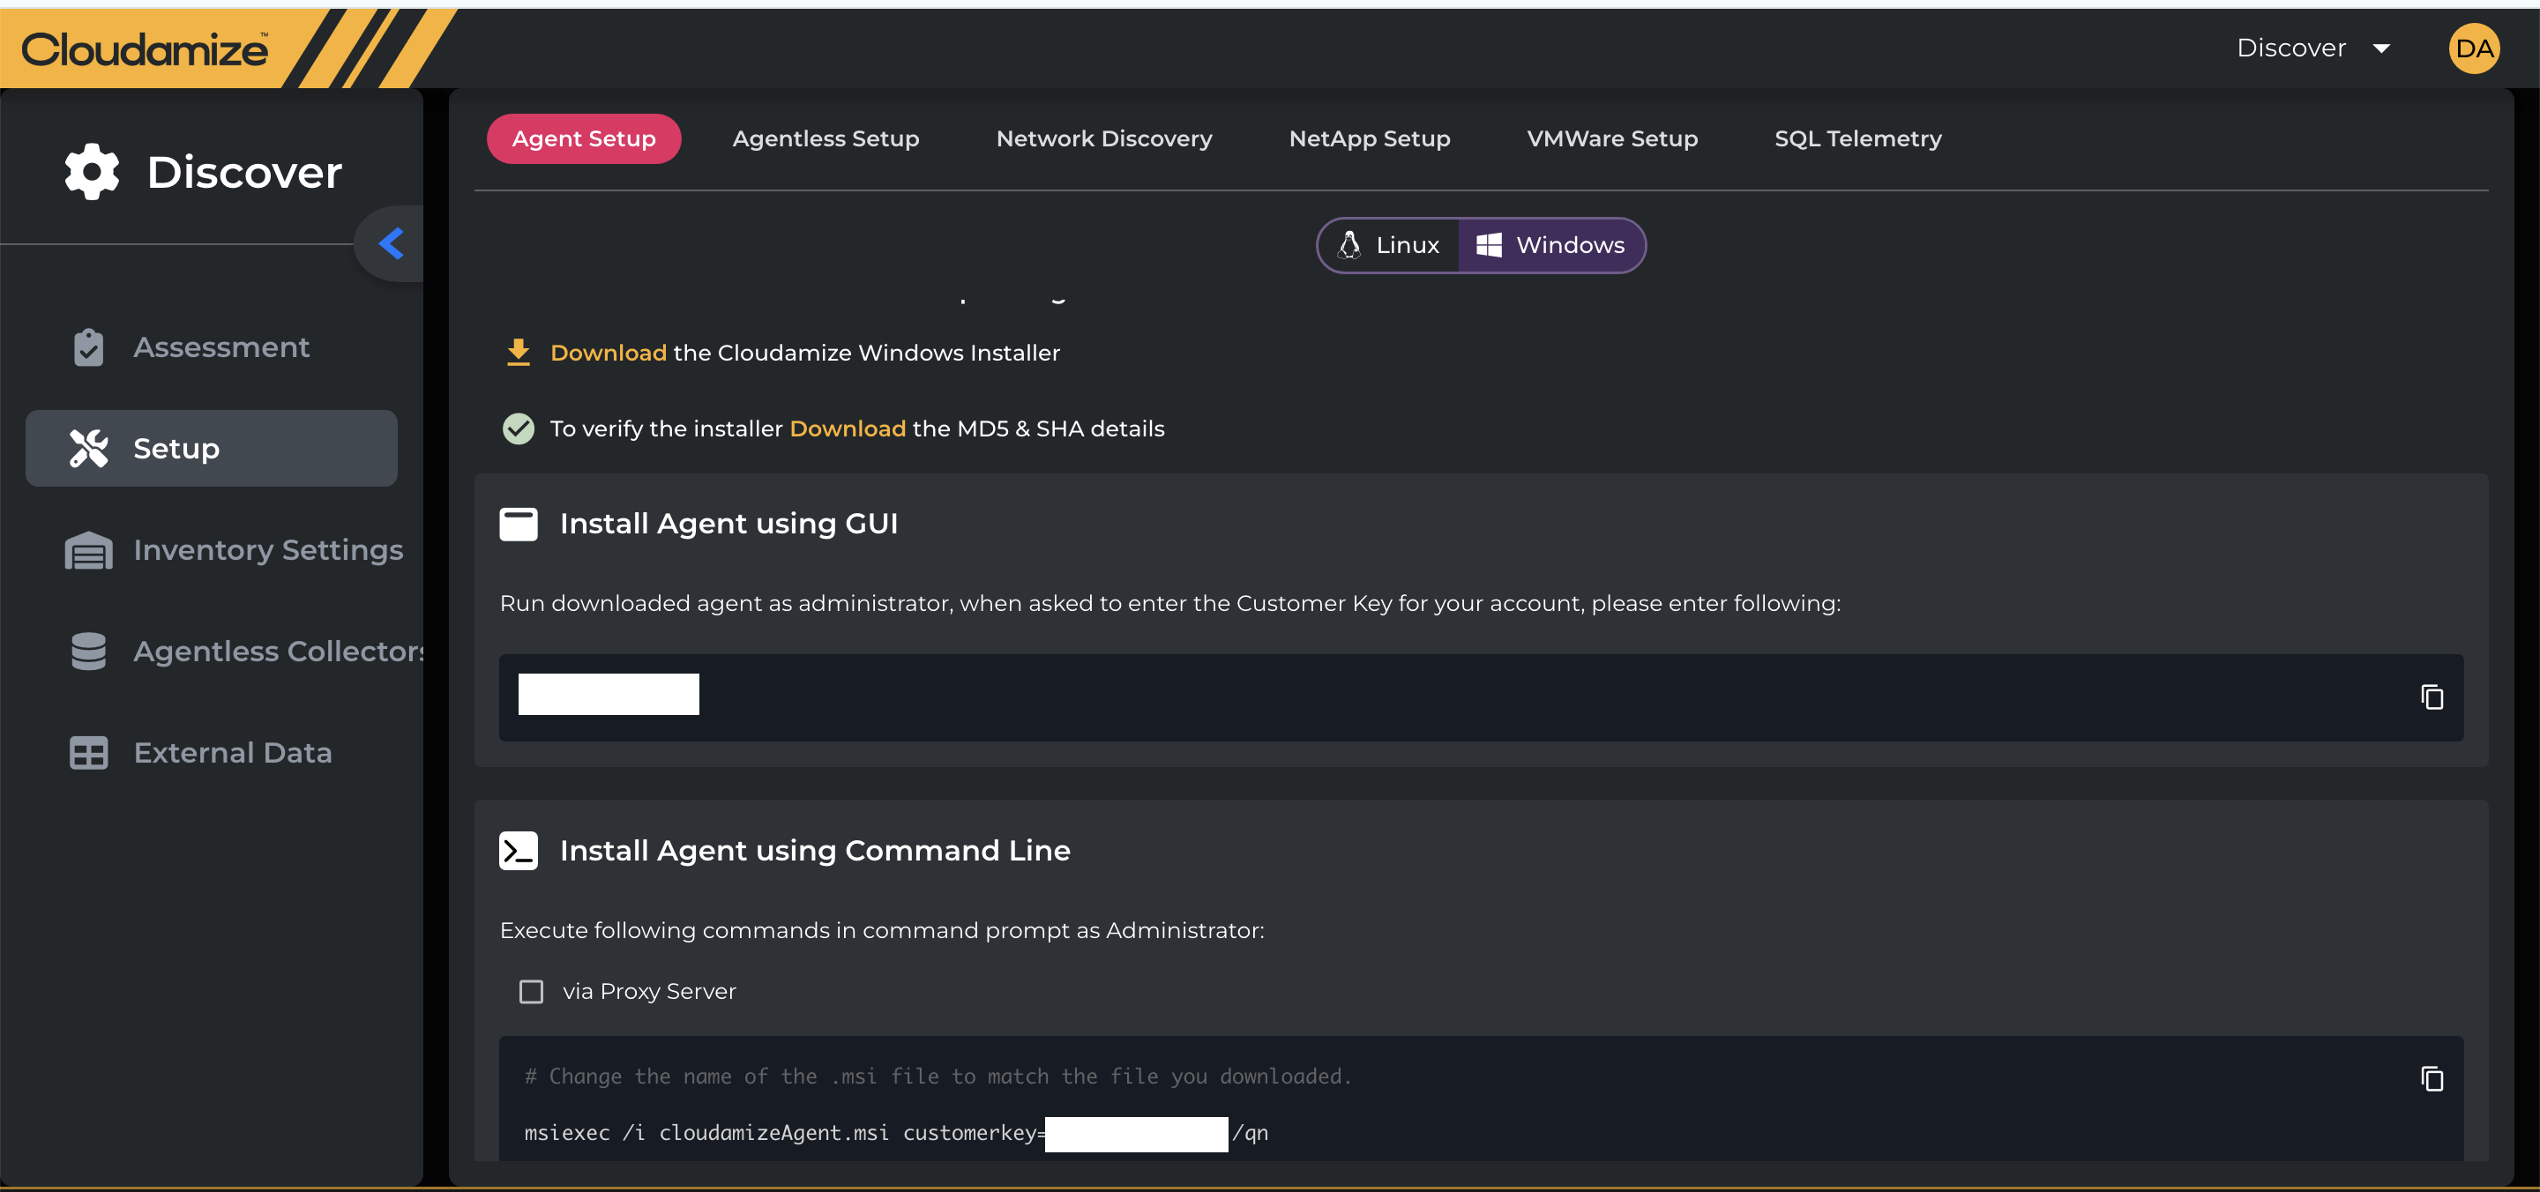Click the Inventory Settings warehouse icon
The height and width of the screenshot is (1192, 2540).
coord(89,550)
